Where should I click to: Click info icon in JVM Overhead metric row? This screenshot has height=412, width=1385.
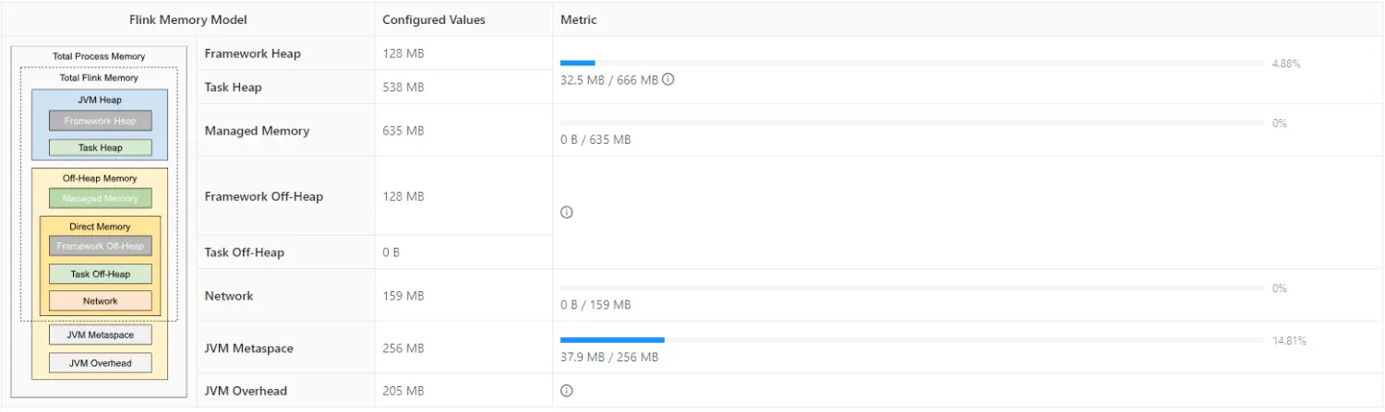567,391
